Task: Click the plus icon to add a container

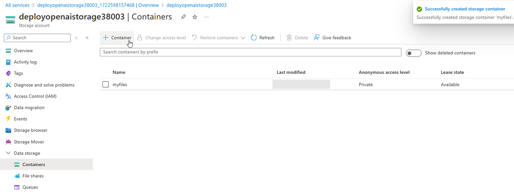Action: click(x=105, y=37)
